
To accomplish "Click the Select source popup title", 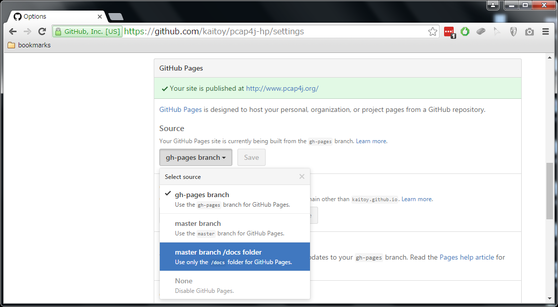I will coord(182,177).
